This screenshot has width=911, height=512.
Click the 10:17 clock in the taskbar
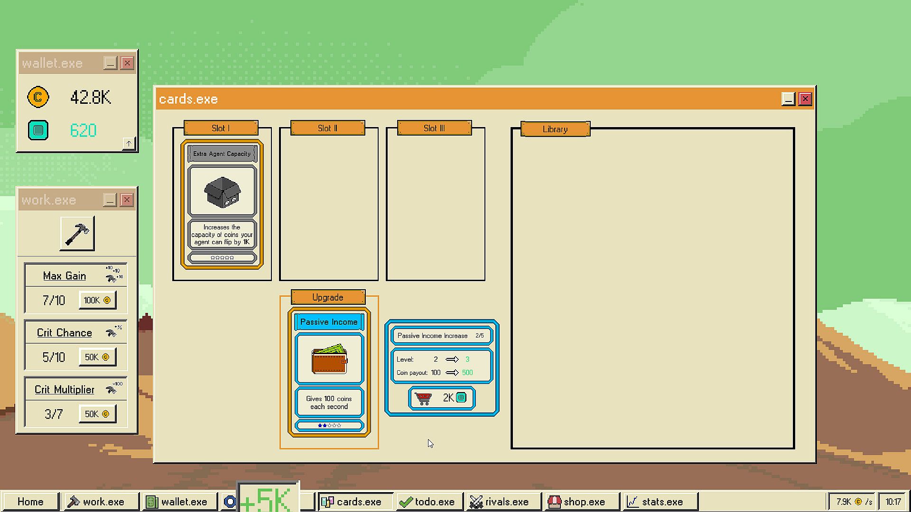pyautogui.click(x=893, y=502)
